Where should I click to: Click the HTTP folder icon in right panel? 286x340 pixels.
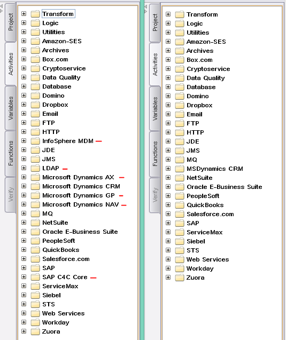(x=180, y=132)
